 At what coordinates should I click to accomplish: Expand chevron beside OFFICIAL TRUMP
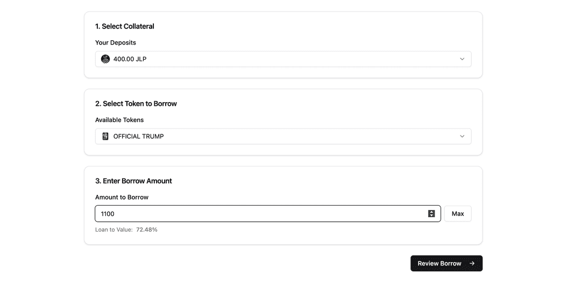point(462,136)
